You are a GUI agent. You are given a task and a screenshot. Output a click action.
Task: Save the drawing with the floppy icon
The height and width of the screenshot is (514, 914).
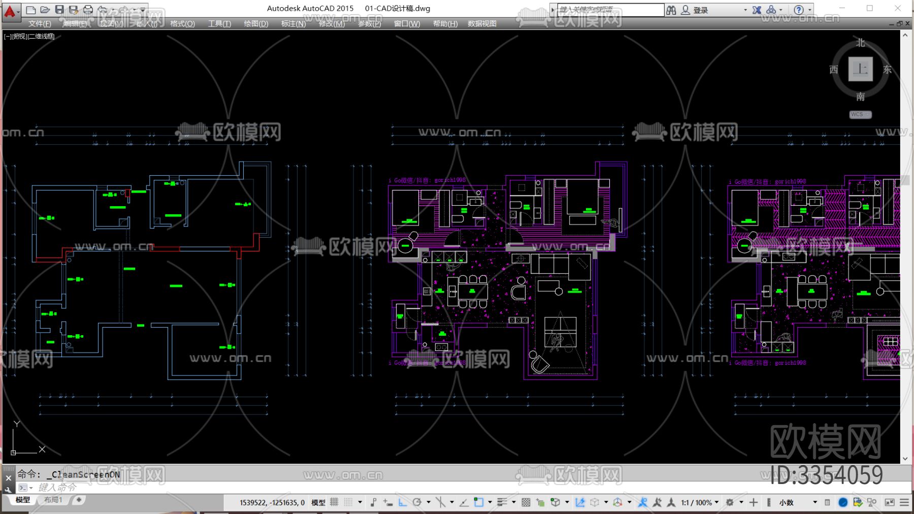coord(59,10)
